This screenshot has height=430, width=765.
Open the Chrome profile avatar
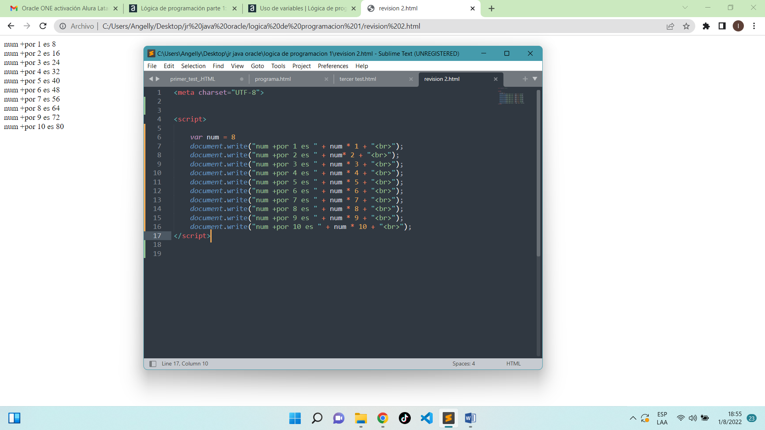(738, 26)
